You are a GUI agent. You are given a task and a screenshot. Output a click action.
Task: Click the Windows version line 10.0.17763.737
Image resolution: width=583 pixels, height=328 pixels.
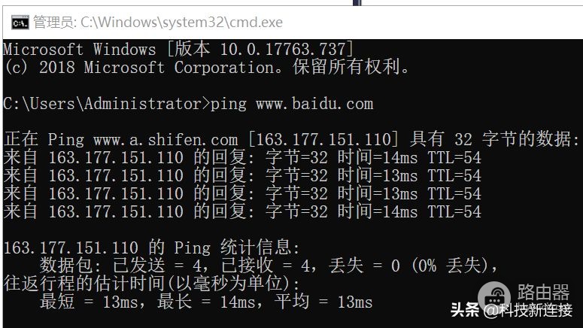point(178,49)
